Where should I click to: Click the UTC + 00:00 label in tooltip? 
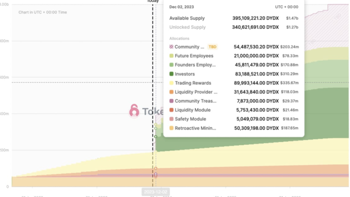click(287, 7)
